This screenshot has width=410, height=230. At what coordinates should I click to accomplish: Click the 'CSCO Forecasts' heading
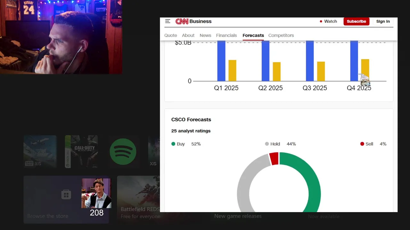pyautogui.click(x=191, y=119)
